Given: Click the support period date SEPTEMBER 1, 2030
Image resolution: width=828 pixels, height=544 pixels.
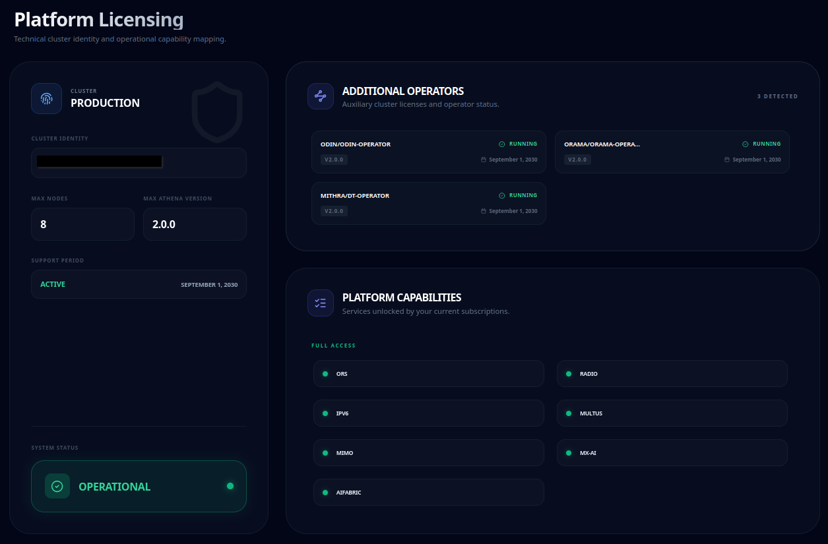Looking at the screenshot, I should click(x=209, y=285).
